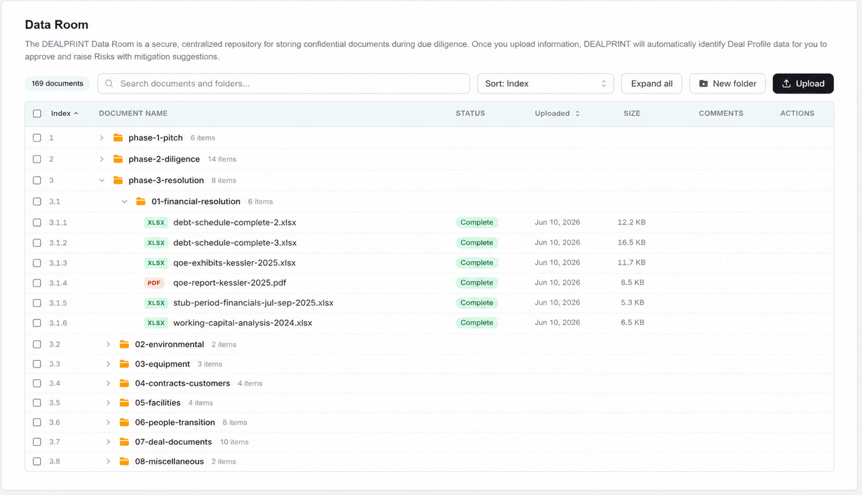Screen dimensions: 862x495
Task: Expand the 04-contracts-customers folder chevron
Action: pos(108,383)
